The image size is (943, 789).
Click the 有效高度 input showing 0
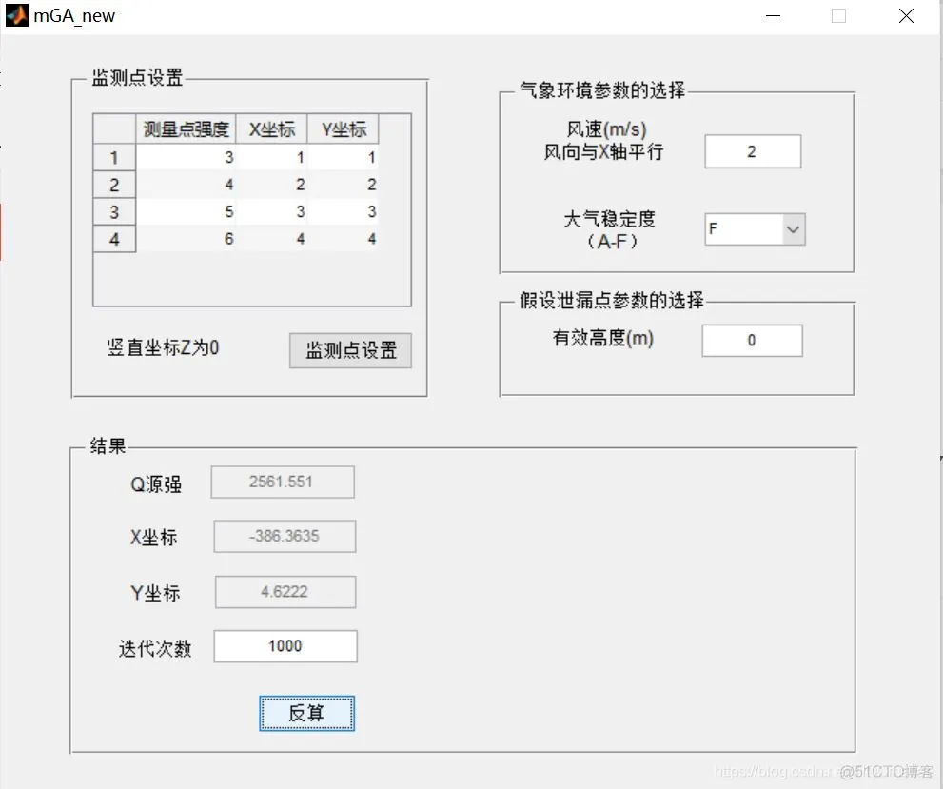coord(751,340)
